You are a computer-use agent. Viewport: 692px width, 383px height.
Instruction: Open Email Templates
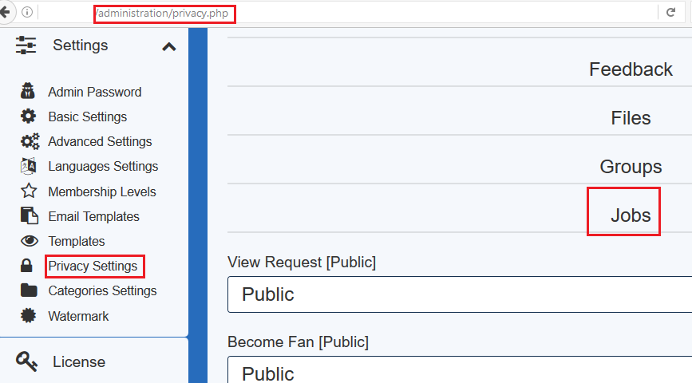tap(93, 216)
